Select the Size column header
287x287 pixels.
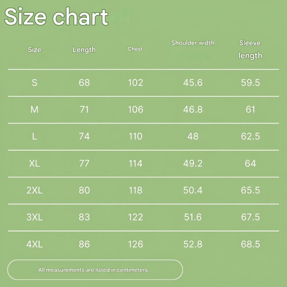pyautogui.click(x=34, y=50)
